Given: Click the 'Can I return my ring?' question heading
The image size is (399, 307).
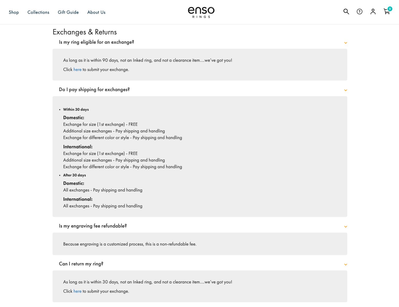Looking at the screenshot, I should pos(81,264).
